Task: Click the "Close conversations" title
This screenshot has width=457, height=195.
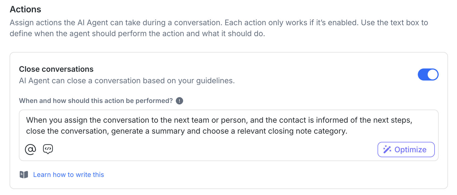Action: (x=56, y=69)
